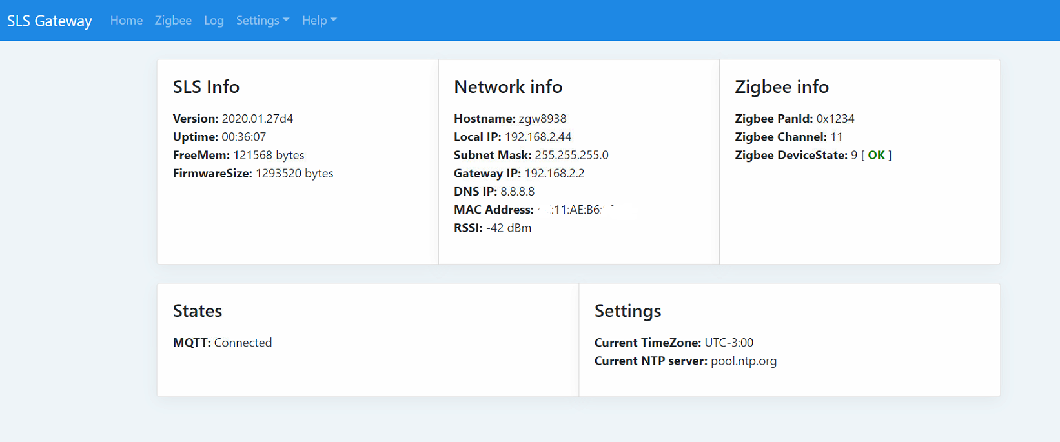
Task: Open the Log page
Action: pos(214,21)
